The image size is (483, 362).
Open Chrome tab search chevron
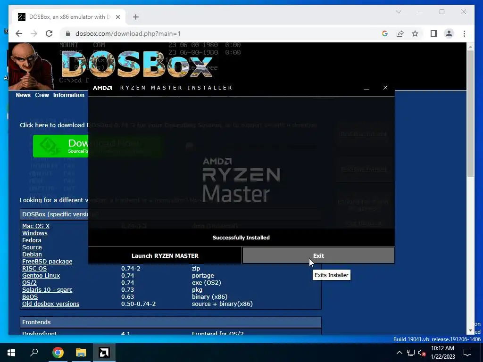point(398,12)
